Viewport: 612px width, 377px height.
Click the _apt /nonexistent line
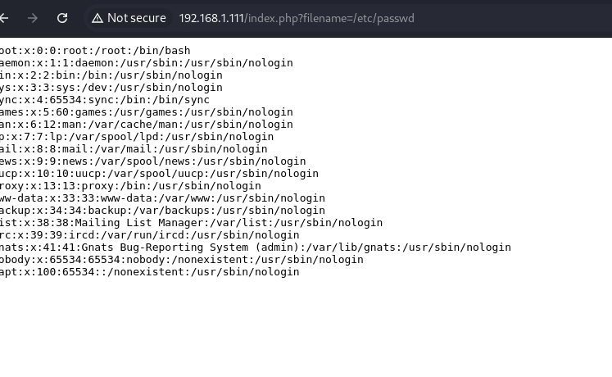149,272
